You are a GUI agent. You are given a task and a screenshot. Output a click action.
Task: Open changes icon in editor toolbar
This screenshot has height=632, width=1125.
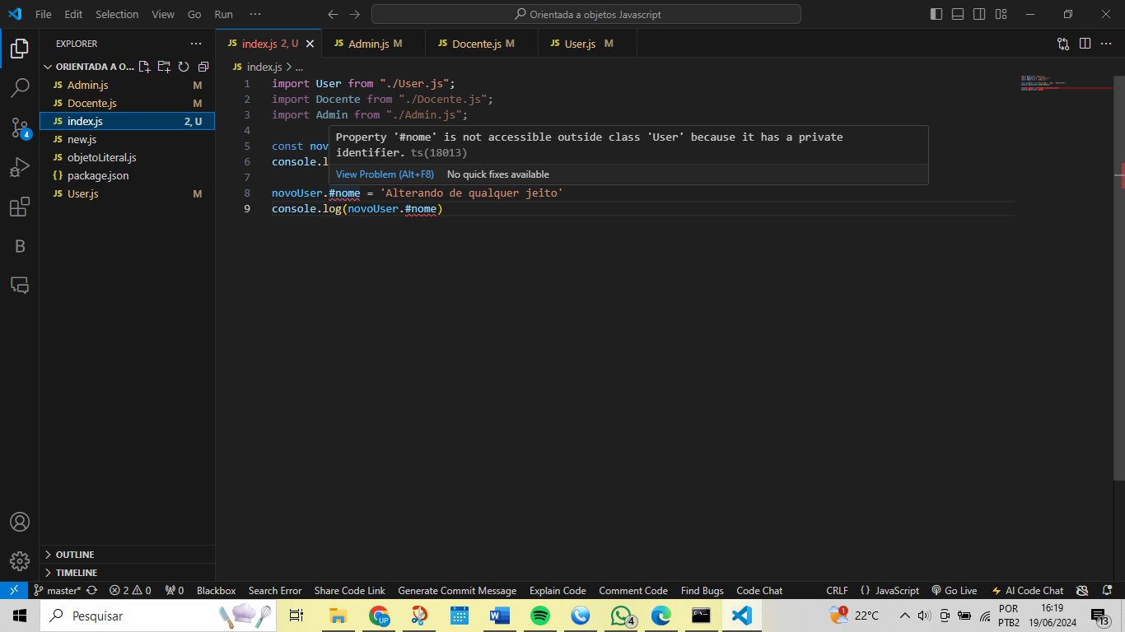pyautogui.click(x=1063, y=44)
